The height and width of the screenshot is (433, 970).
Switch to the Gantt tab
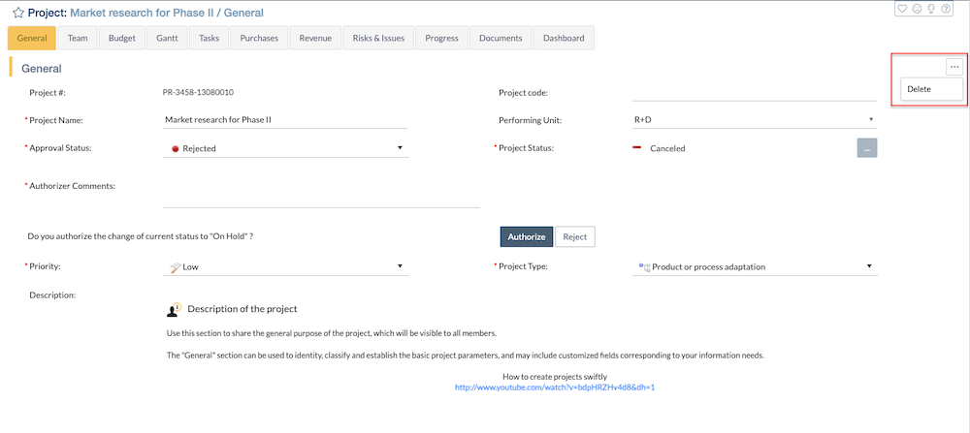click(x=167, y=38)
